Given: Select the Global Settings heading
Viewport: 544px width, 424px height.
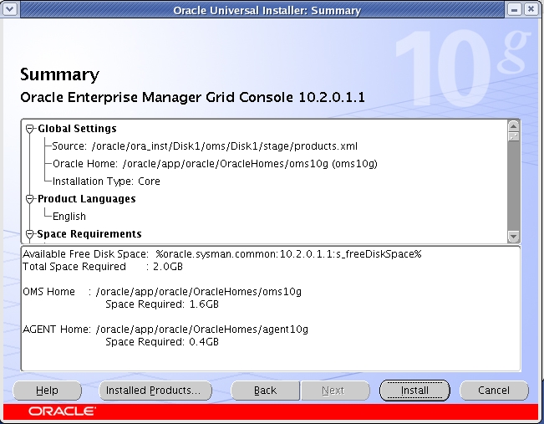Looking at the screenshot, I should pos(77,129).
